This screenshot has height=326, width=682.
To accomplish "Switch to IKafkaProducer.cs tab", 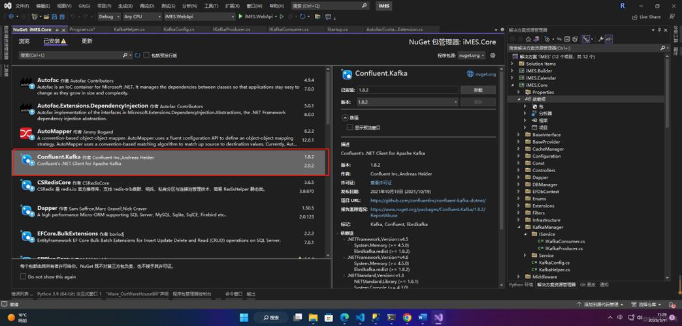I will [231, 29].
